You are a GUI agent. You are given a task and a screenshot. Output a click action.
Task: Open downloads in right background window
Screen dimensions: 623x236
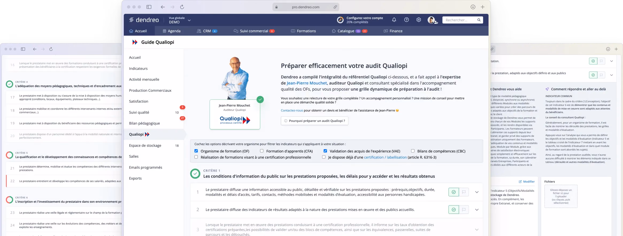click(608, 49)
